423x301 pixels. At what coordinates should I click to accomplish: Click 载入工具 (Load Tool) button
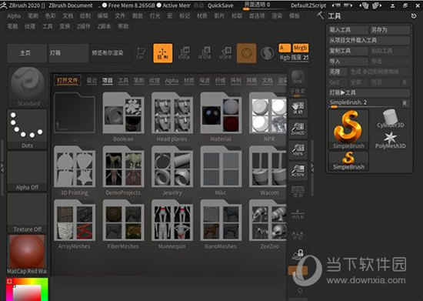pos(348,30)
